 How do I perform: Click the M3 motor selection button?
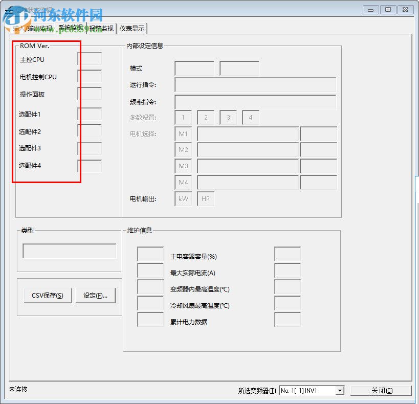coord(183,166)
